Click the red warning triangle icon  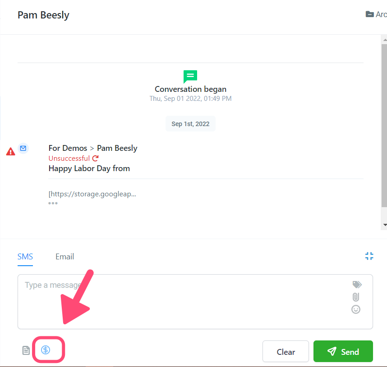tap(11, 151)
